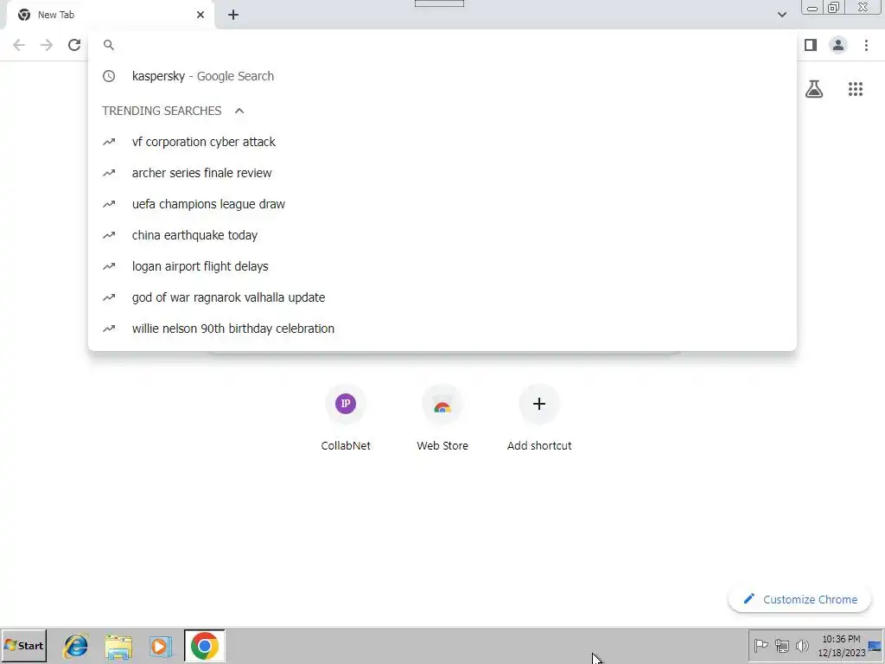Image resolution: width=885 pixels, height=664 pixels.
Task: Open a new tab with plus icon
Action: point(233,16)
